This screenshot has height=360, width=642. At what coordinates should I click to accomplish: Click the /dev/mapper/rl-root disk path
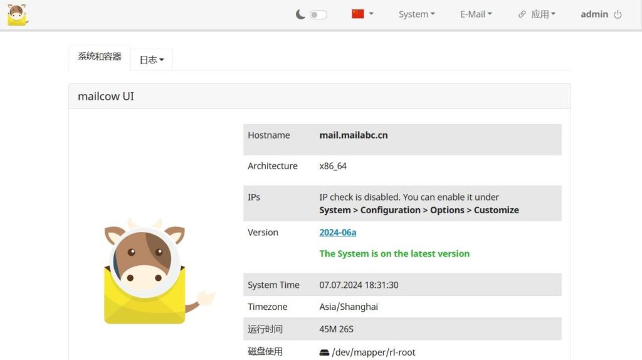tap(374, 352)
